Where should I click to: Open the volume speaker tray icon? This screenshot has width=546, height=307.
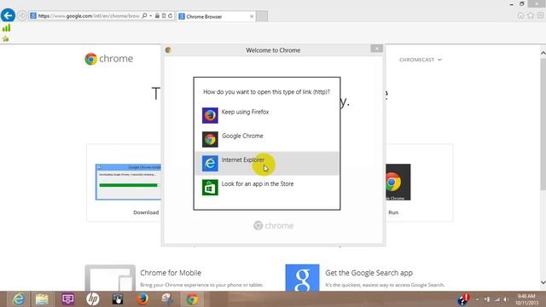coord(506,299)
